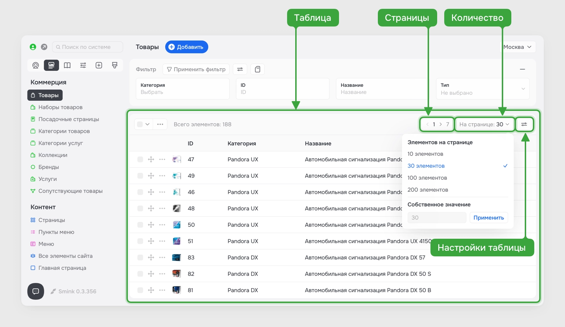Click the save filter preset icon
Viewport: 565px width, 327px height.
(x=257, y=69)
